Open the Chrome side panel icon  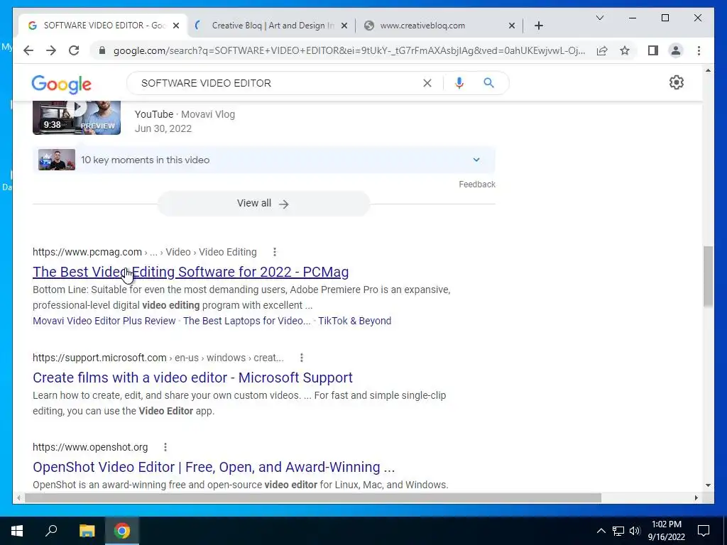pyautogui.click(x=653, y=50)
